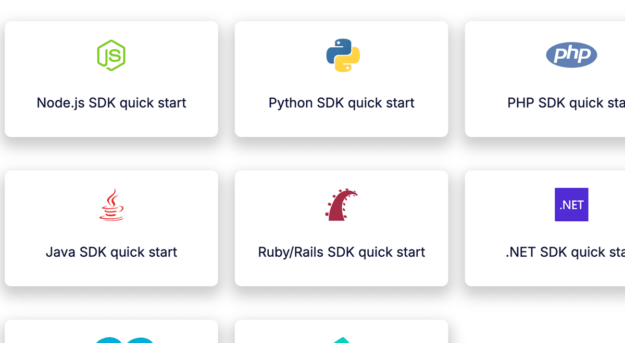The width and height of the screenshot is (625, 343).
Task: Visit the '.NET SDK quick start' text link
Action: pos(565,252)
